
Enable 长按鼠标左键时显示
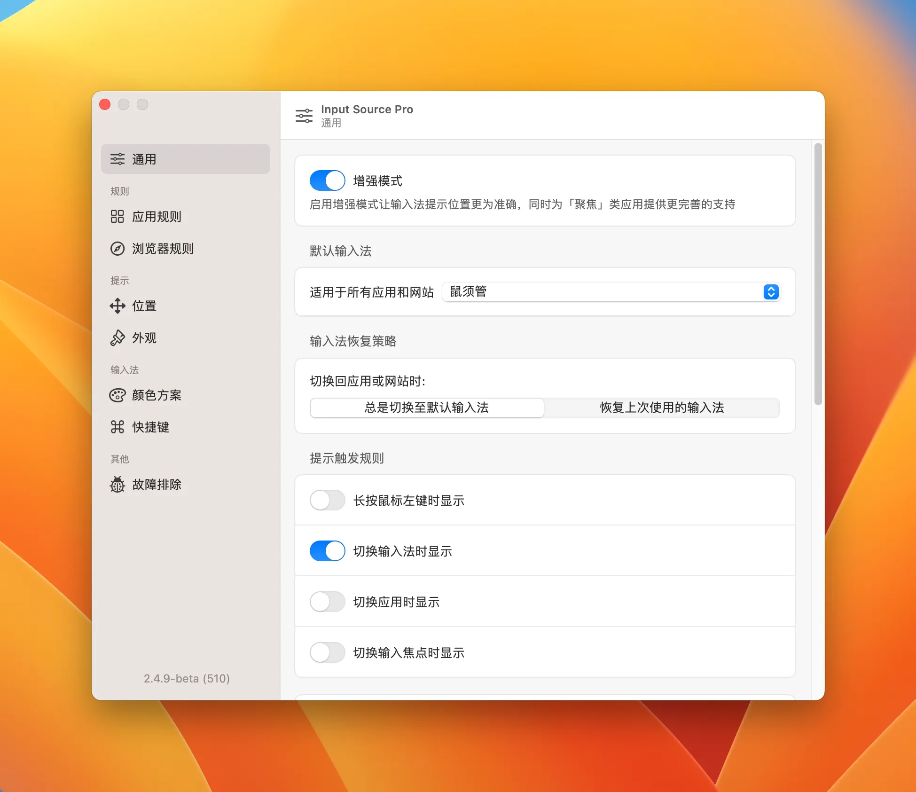(x=327, y=500)
